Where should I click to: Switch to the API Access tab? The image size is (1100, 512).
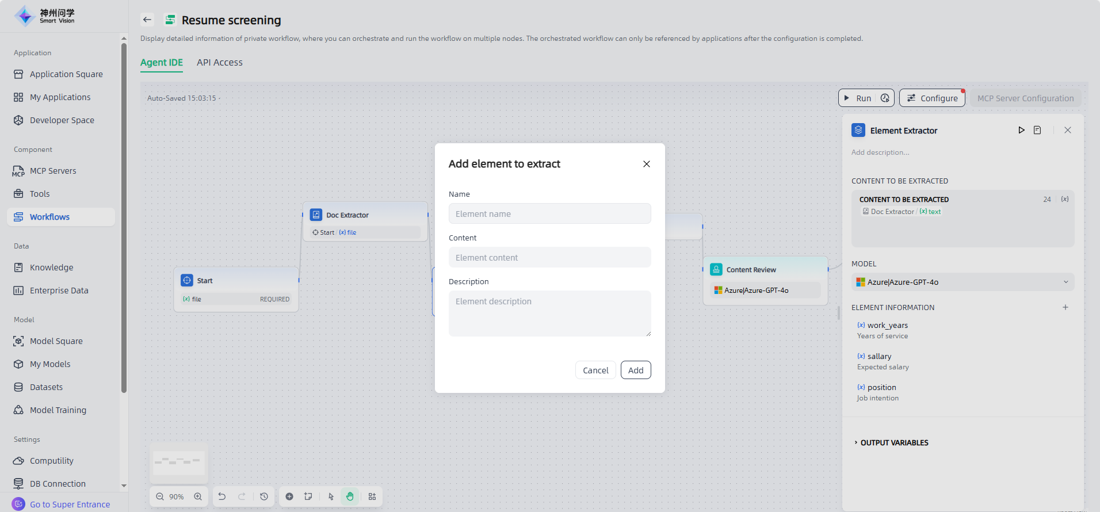coord(219,62)
